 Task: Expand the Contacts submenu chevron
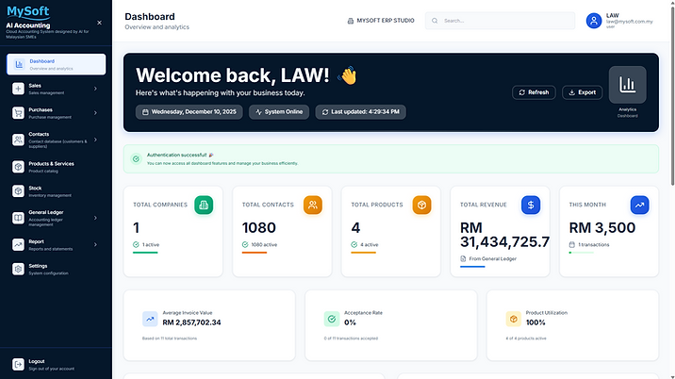pos(95,140)
